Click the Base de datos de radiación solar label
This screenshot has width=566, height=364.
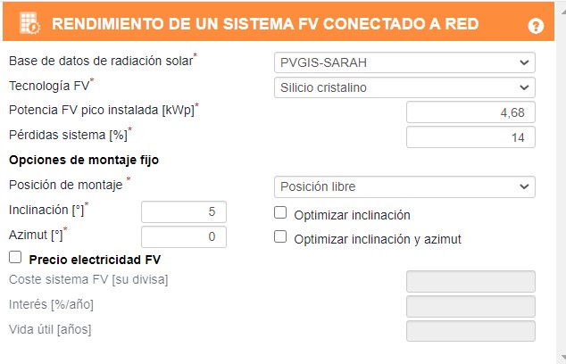pos(100,62)
